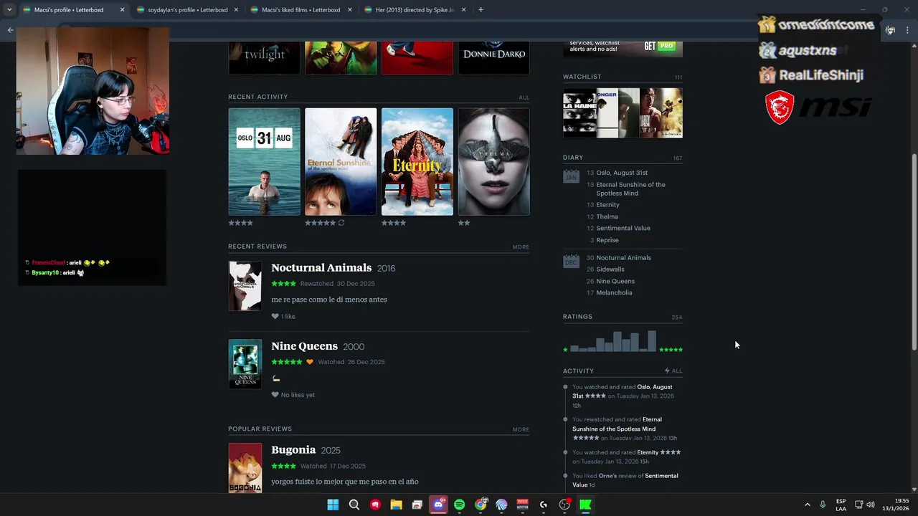Open the Bugonia review poster thumbnail
This screenshot has width=918, height=516.
click(x=245, y=468)
